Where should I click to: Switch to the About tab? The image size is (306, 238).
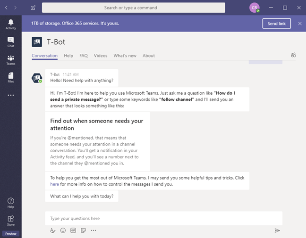pyautogui.click(x=148, y=56)
